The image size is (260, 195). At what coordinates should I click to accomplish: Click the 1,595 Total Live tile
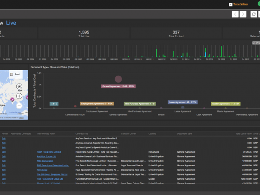coord(84,33)
